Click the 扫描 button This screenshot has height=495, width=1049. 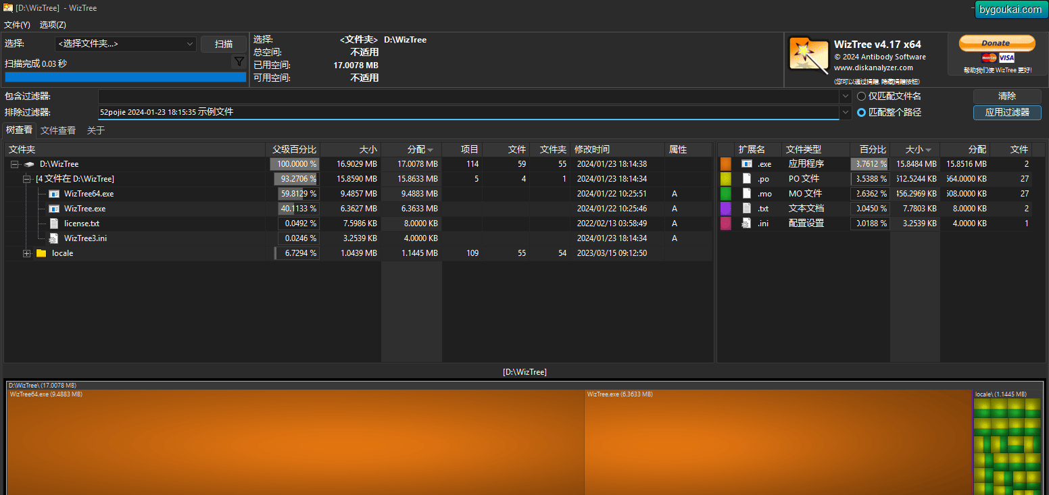[224, 44]
